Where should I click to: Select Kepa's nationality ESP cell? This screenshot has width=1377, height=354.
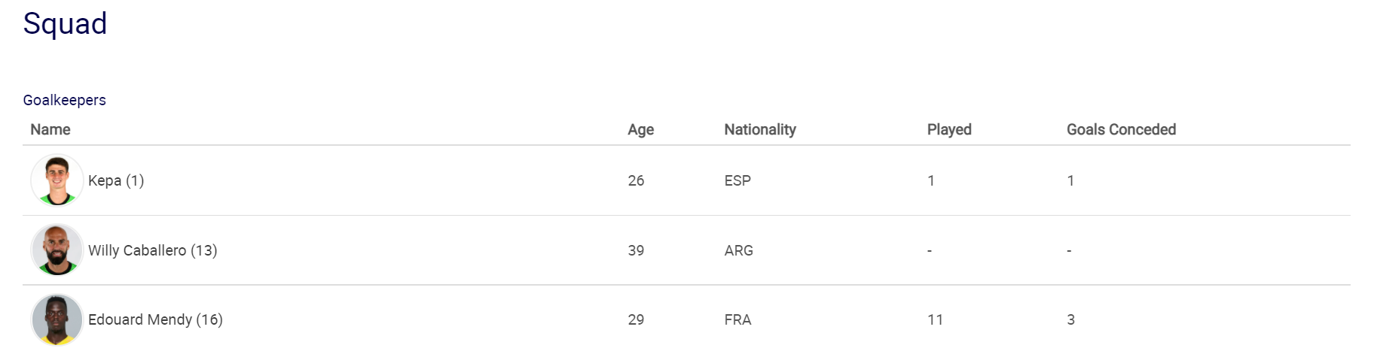pos(737,180)
